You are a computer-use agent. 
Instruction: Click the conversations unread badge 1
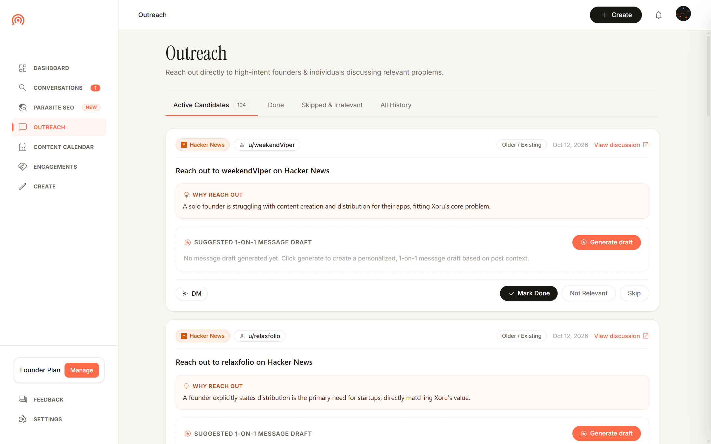(95, 88)
